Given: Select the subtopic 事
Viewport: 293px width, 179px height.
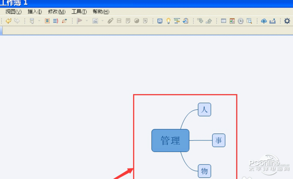Looking at the screenshot, I should [218, 140].
